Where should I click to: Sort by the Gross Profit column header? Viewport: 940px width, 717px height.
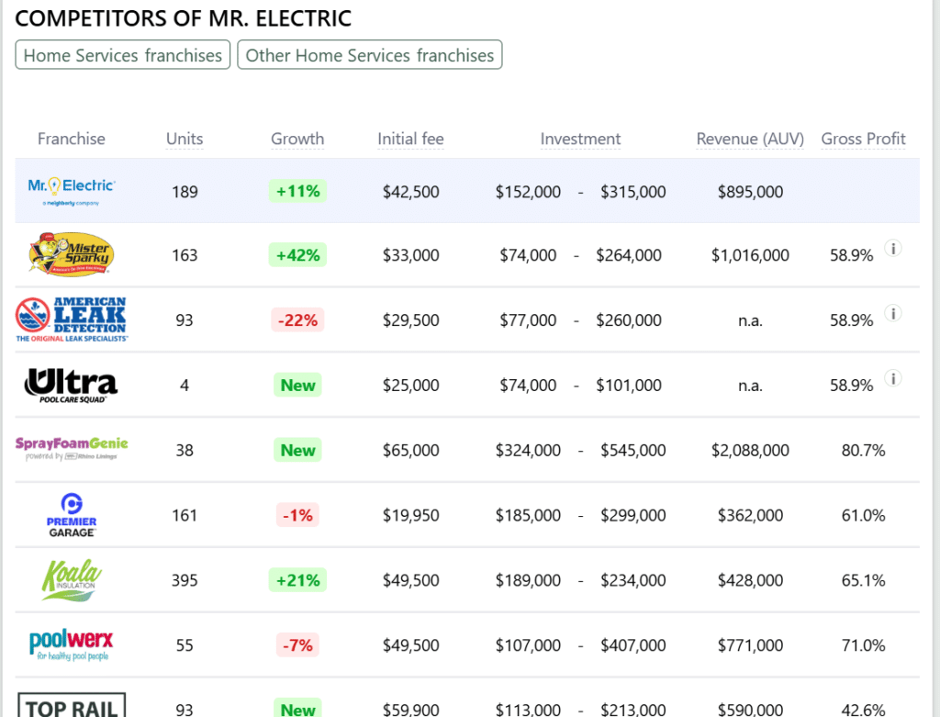(863, 139)
